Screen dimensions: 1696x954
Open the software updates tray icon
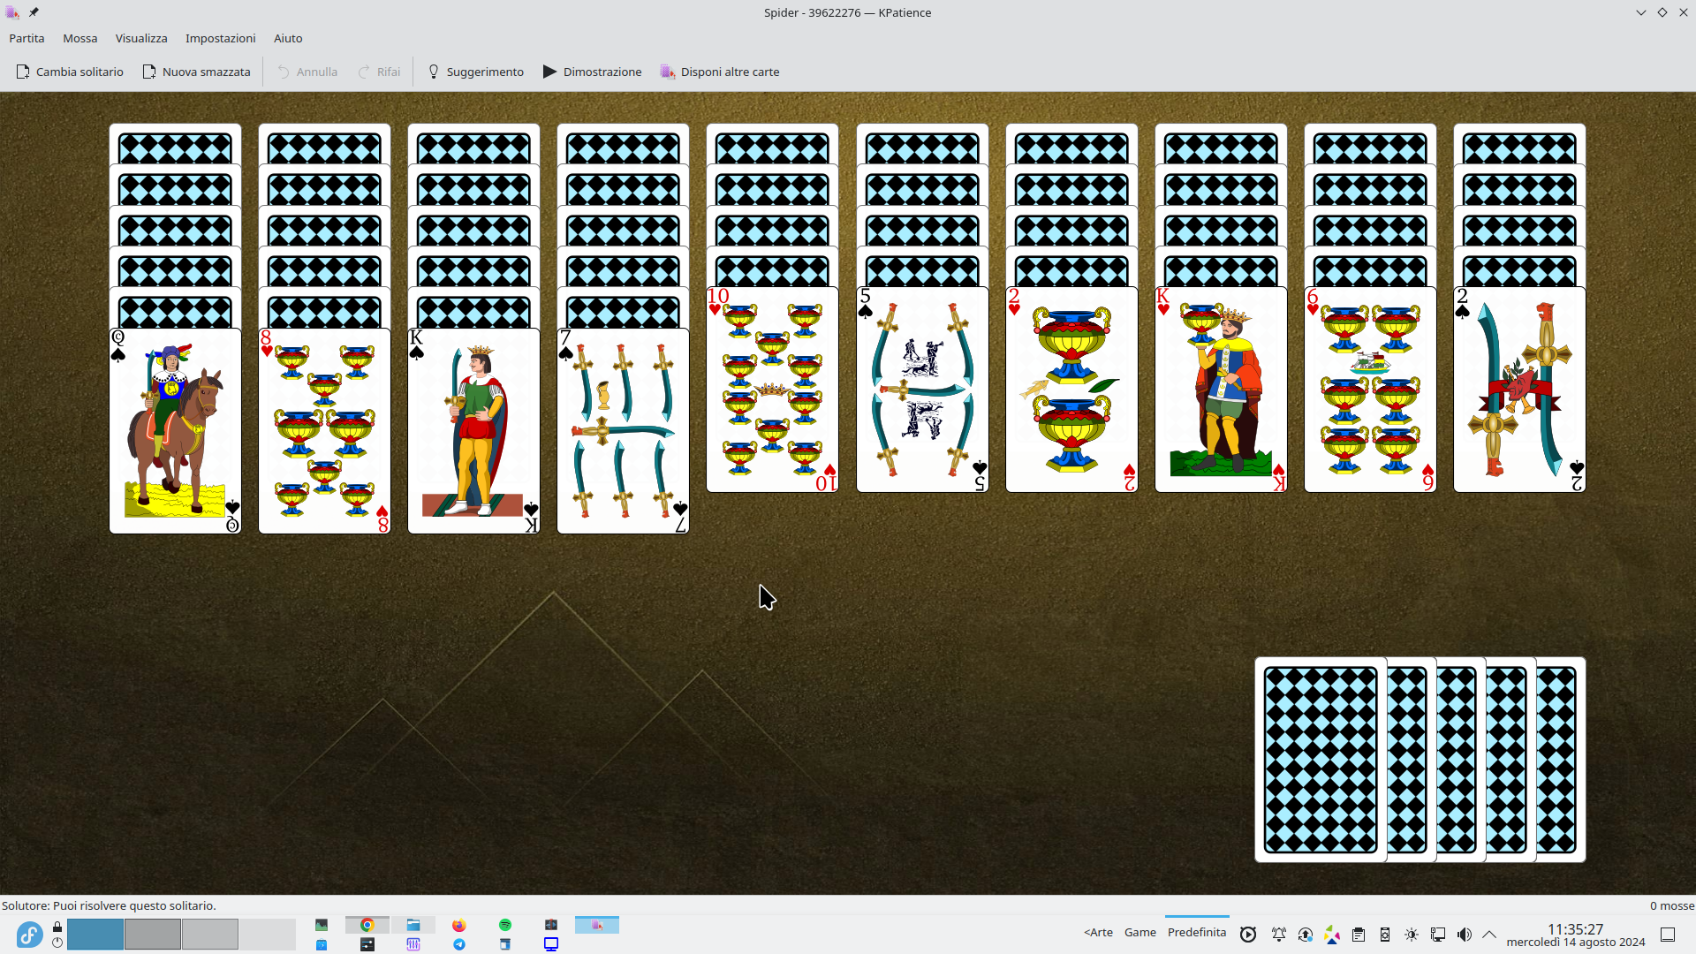1306,935
